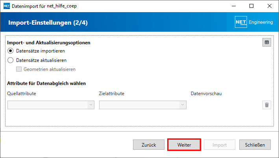
Task: Click 'Import-Einstellungen (2/4)' heading
Action: point(48,23)
